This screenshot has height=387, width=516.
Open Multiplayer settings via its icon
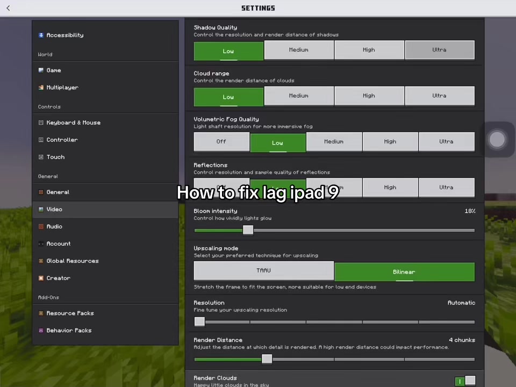click(41, 88)
